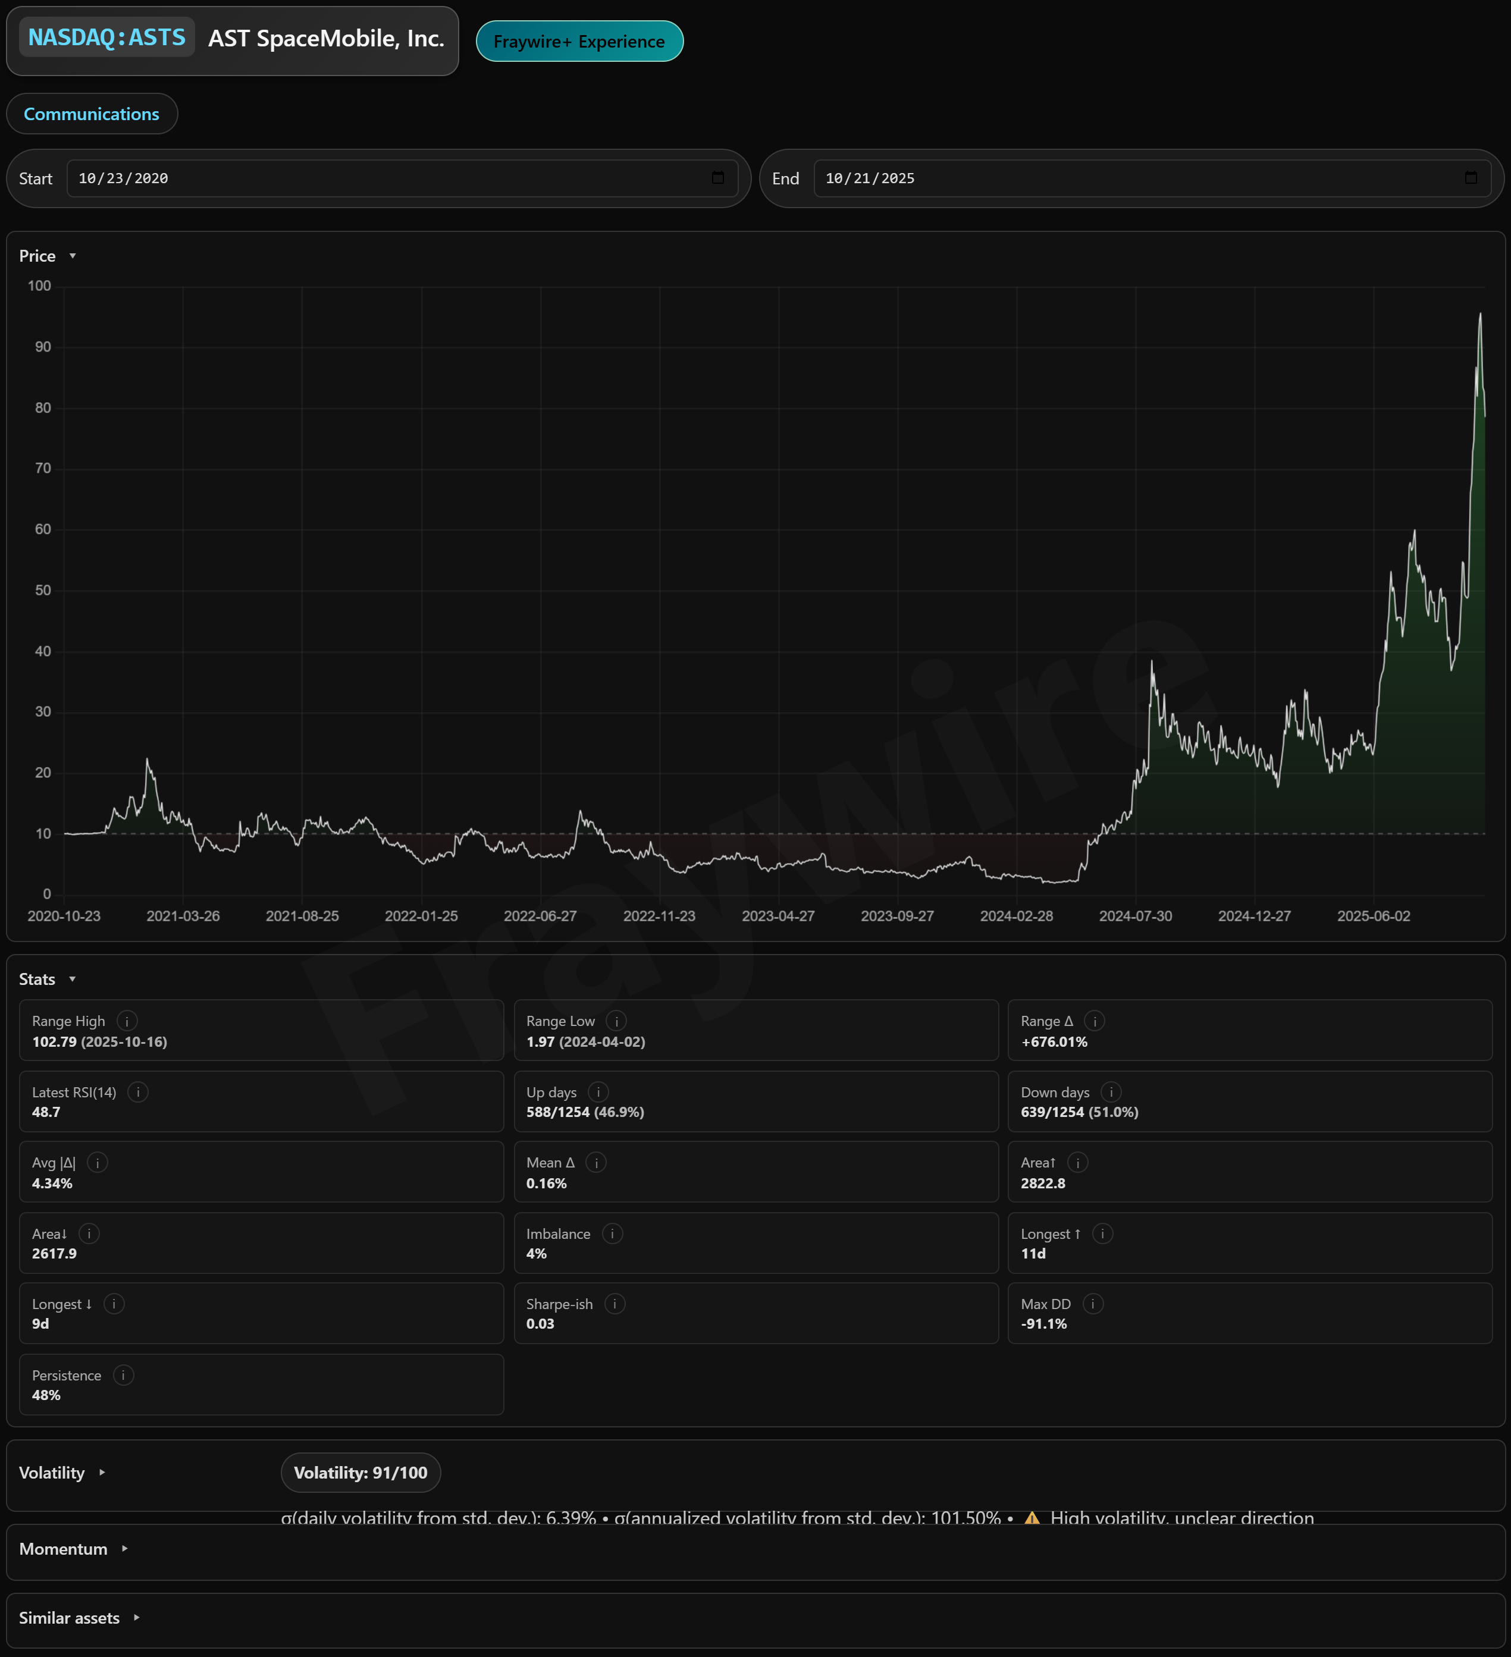Open the calendar picker in the Start date field
1511x1657 pixels.
717,178
